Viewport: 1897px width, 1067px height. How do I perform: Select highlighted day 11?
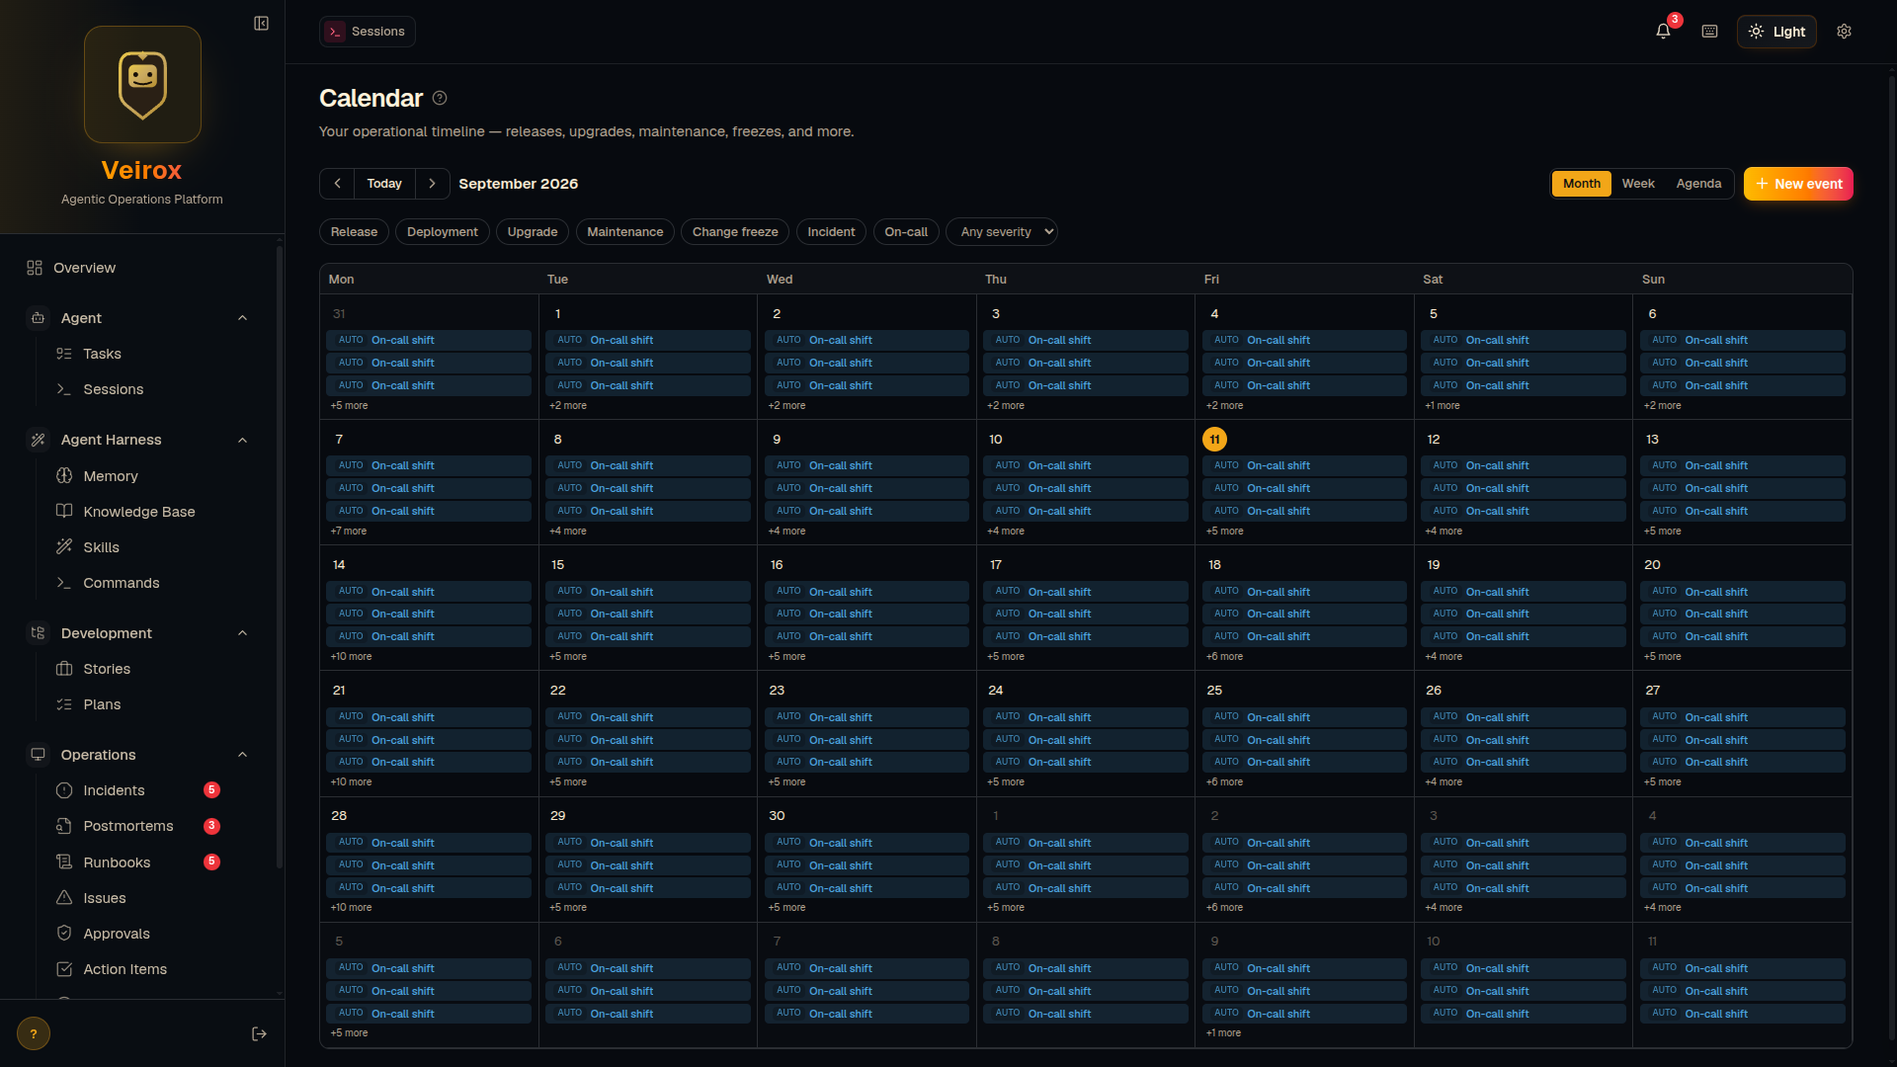(x=1214, y=440)
